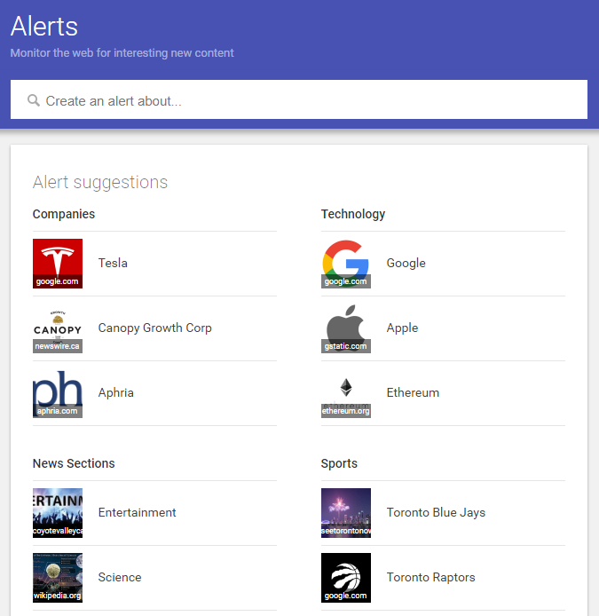Viewport: 599px width, 616px height.
Task: Click the Toronto Raptors logo icon
Action: [346, 578]
